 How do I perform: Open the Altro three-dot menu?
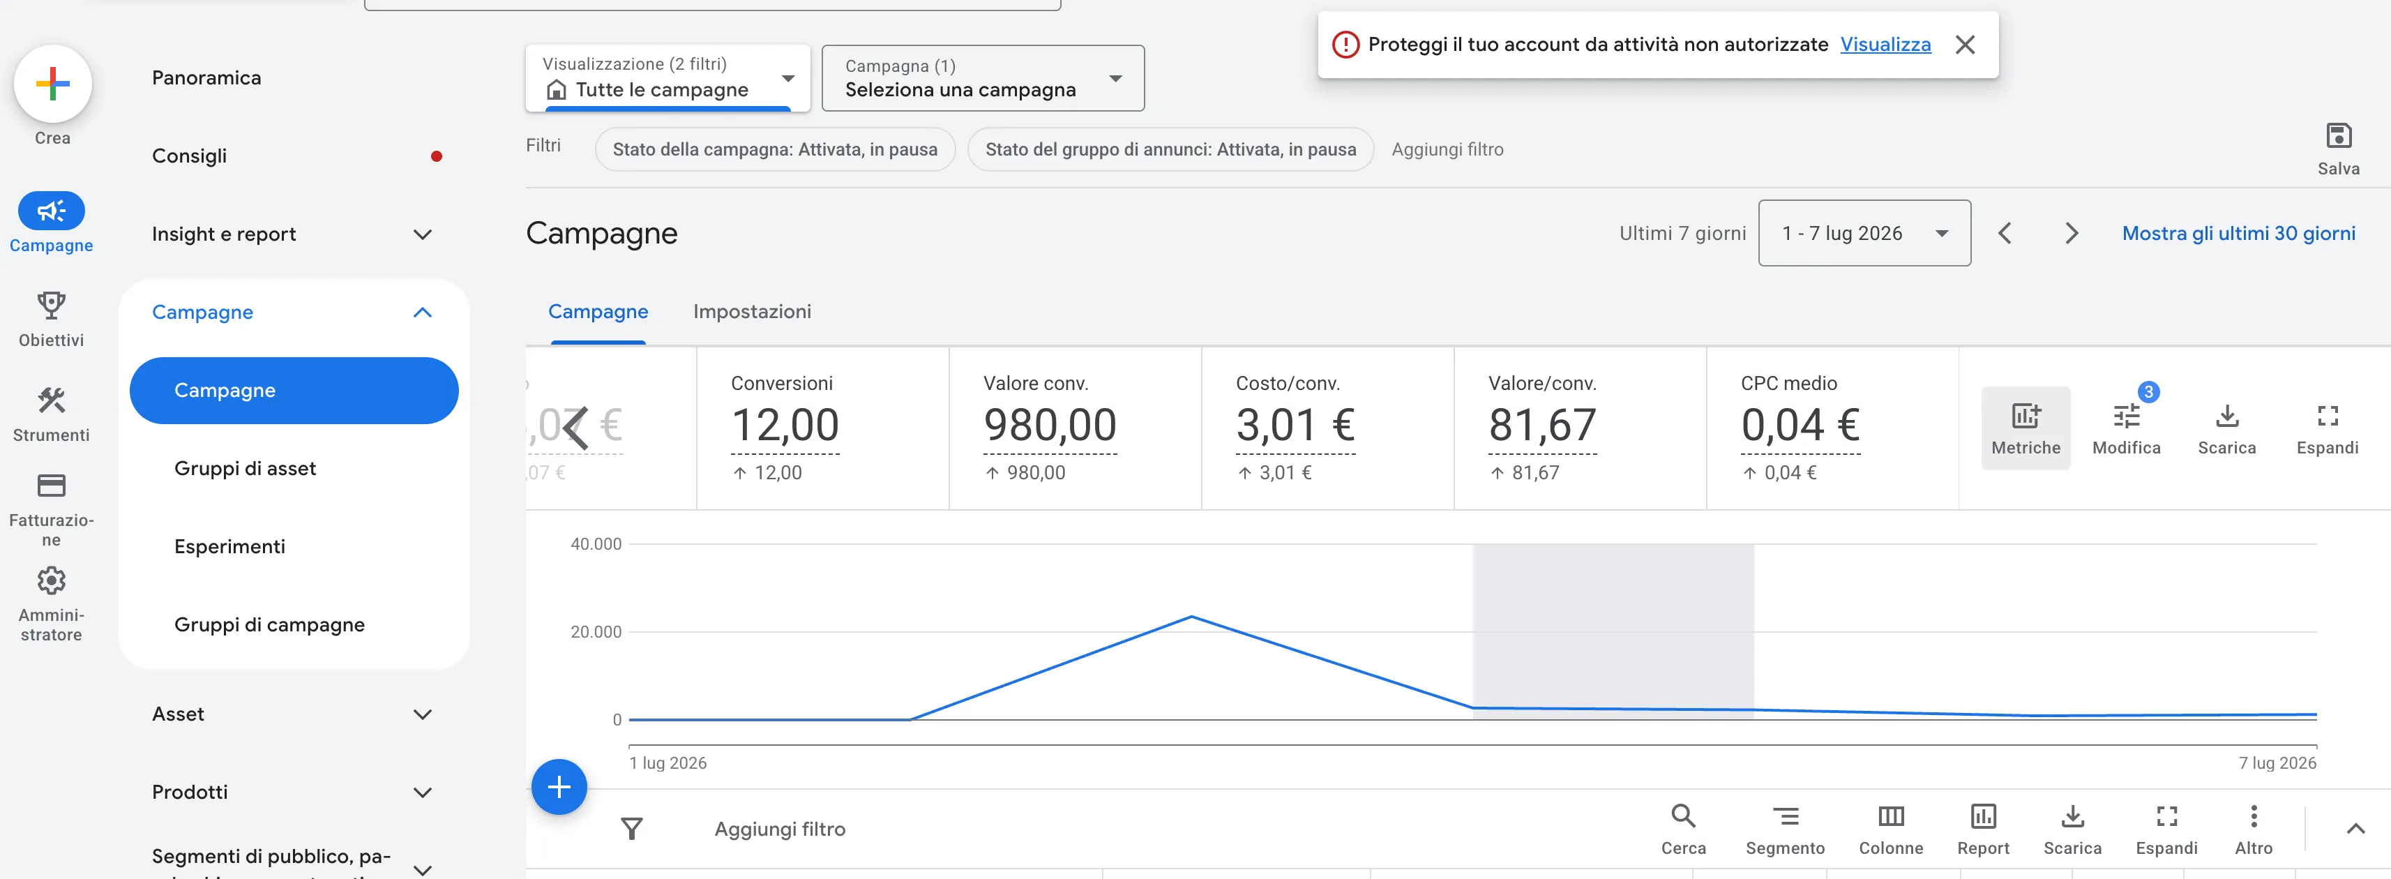(x=2254, y=817)
